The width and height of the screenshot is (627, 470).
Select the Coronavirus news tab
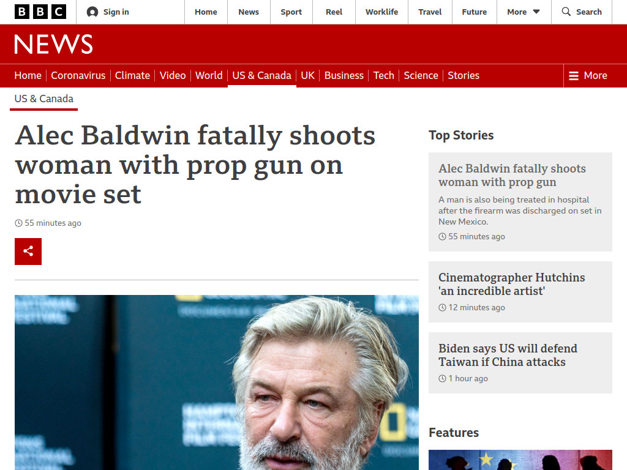[78, 75]
